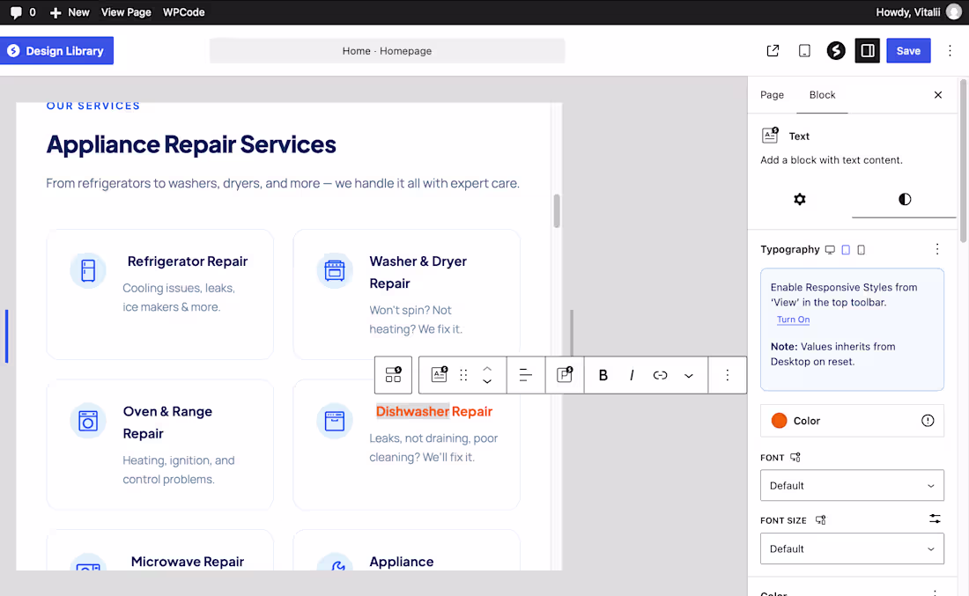969x596 pixels.
Task: Click the copy/paste styles toolbar icon
Action: point(564,375)
